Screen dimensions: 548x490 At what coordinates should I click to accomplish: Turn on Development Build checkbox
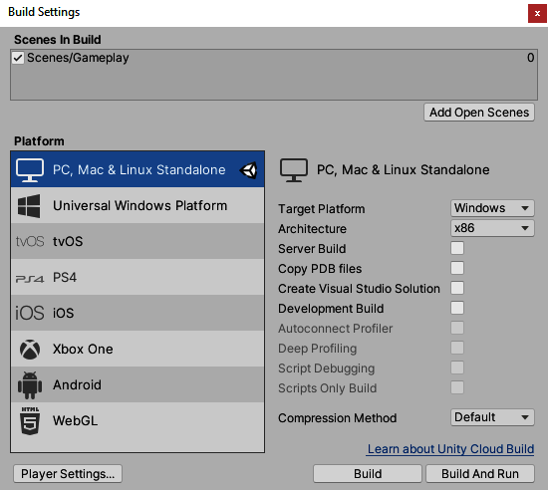457,308
